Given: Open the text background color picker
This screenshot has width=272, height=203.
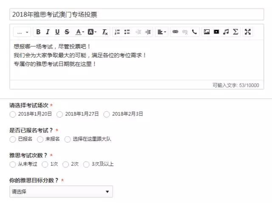Looking at the screenshot, I should pos(92,32).
